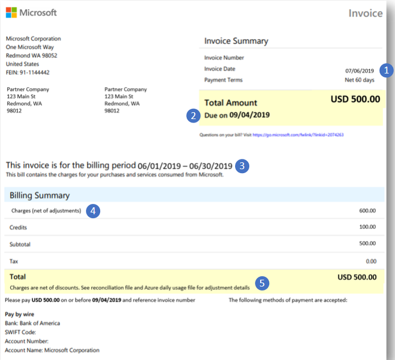
Task: Select the 07/06/2019 invoice date value
Action: (360, 71)
